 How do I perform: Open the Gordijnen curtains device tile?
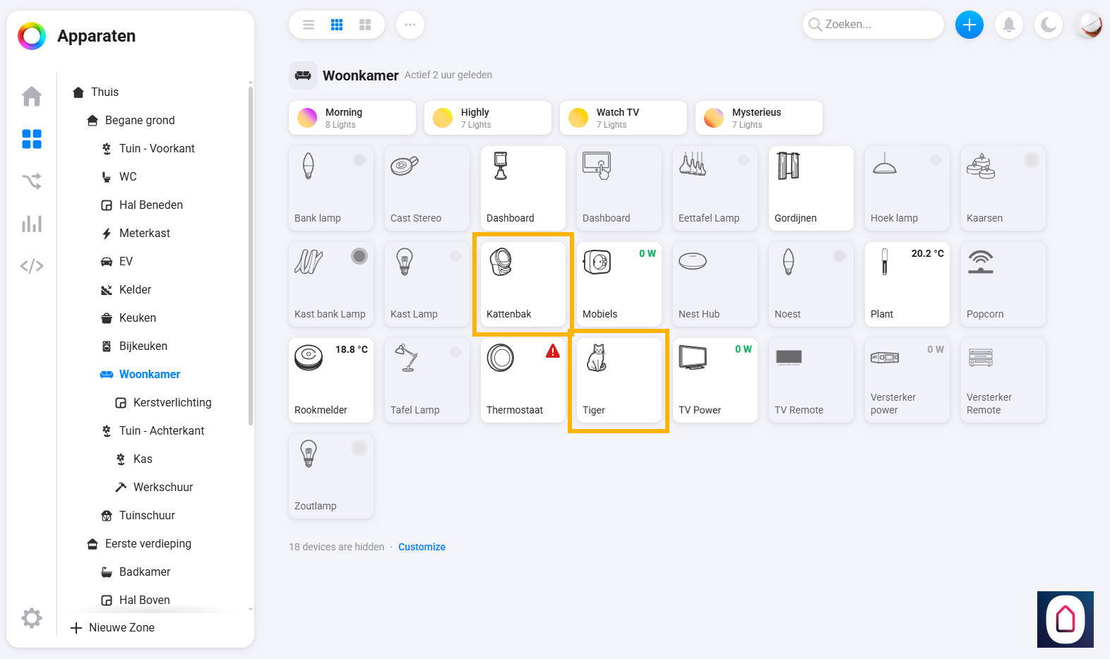[x=811, y=188]
